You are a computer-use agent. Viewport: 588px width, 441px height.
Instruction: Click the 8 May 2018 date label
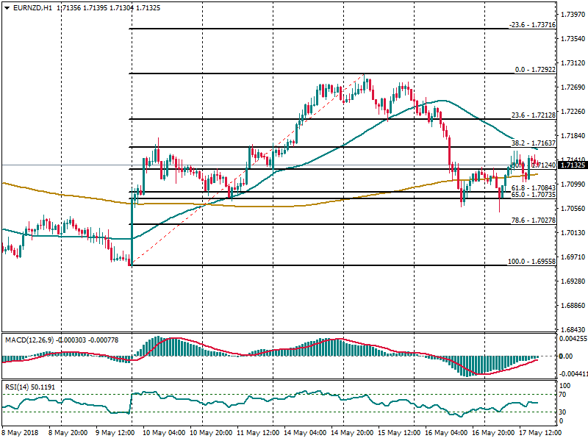[21, 434]
